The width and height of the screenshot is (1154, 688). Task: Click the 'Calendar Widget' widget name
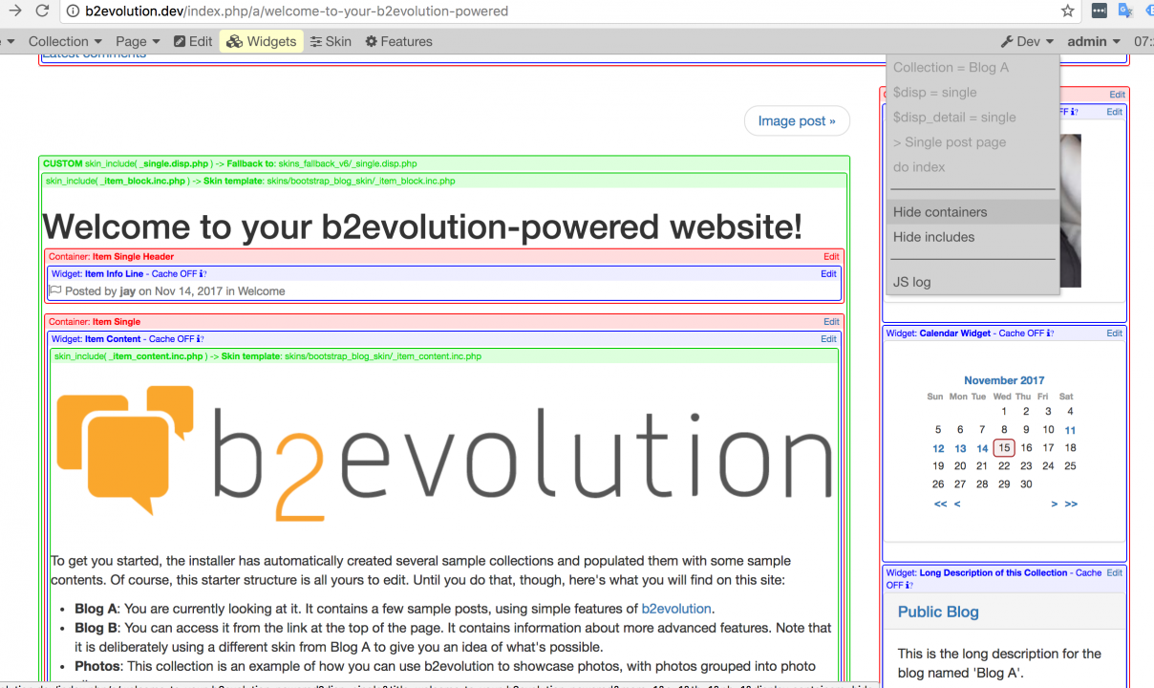[955, 333]
